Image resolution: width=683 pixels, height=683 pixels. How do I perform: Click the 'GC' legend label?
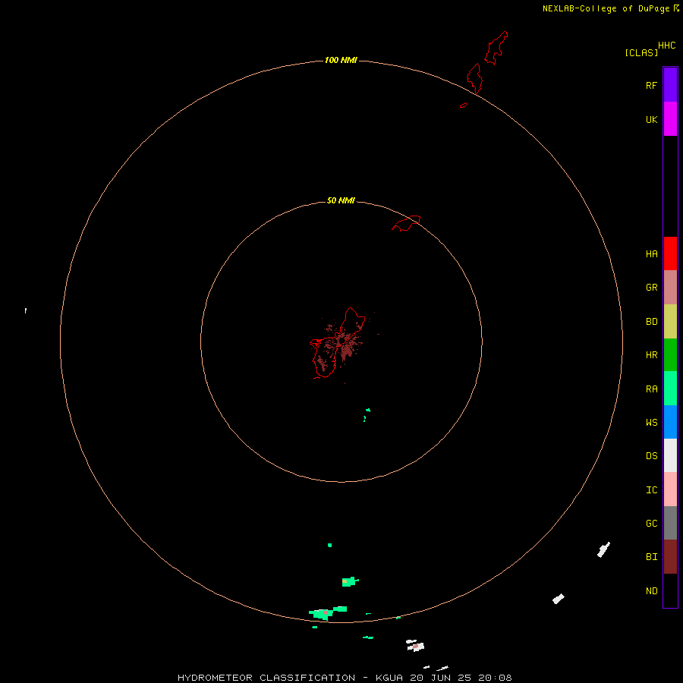tap(651, 524)
